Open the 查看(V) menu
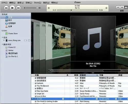Screen dimensions: 128x104 [21, 3]
